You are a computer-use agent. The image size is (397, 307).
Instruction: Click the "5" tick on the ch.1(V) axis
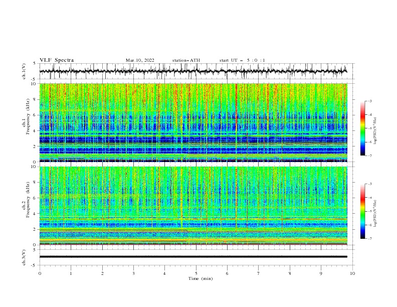tap(35, 63)
